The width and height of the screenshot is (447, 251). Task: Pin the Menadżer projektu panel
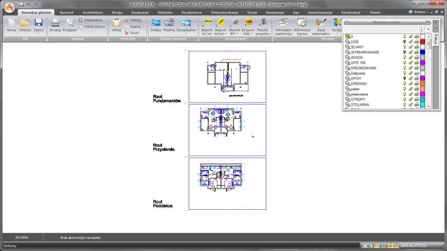click(x=435, y=22)
